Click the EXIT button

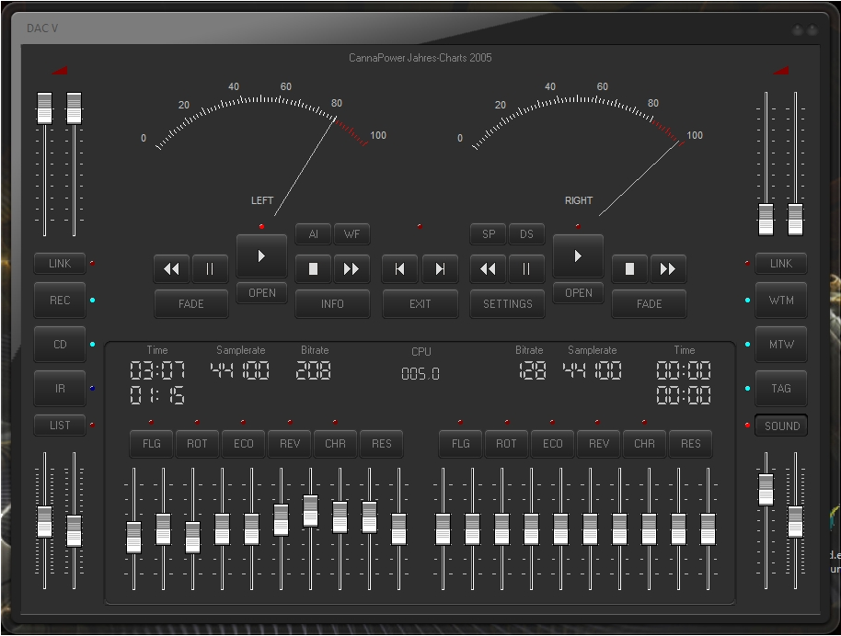tap(420, 304)
